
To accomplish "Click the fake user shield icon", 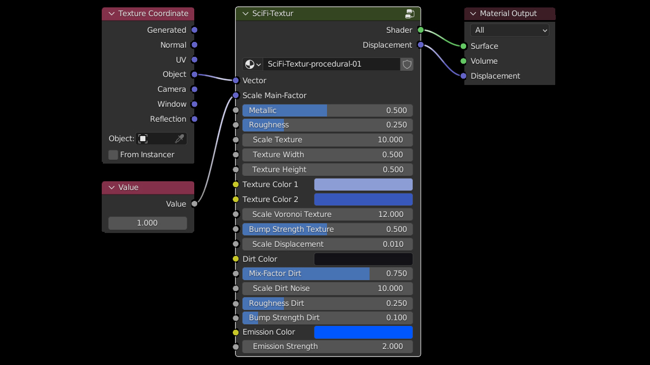I will [x=407, y=64].
